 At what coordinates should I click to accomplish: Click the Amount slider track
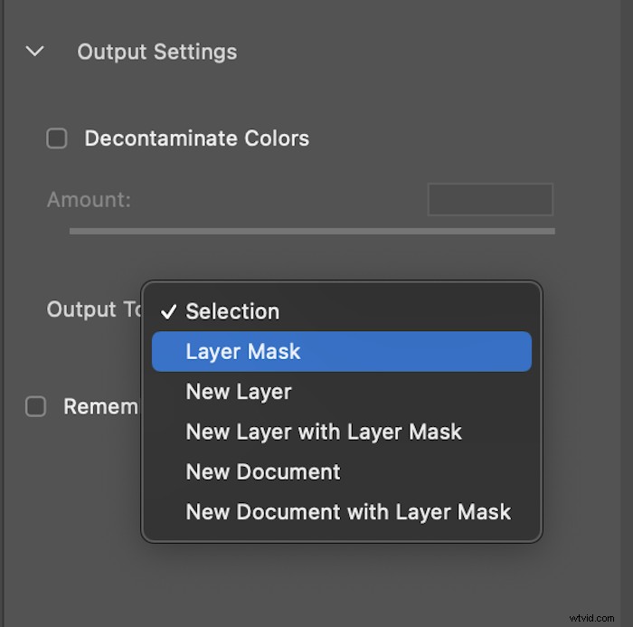coord(312,231)
